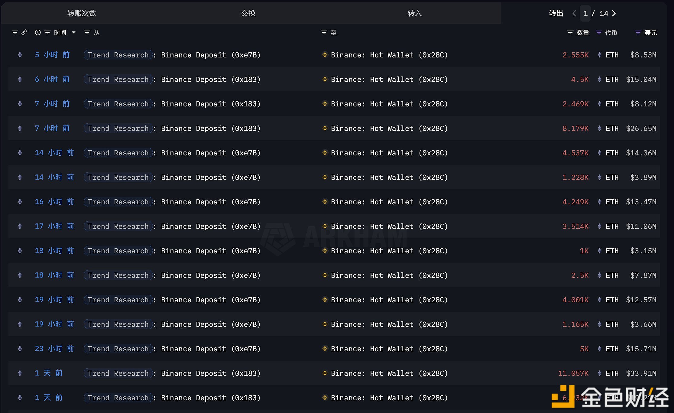Open the 至 column filter icon
674x413 pixels.
click(324, 32)
